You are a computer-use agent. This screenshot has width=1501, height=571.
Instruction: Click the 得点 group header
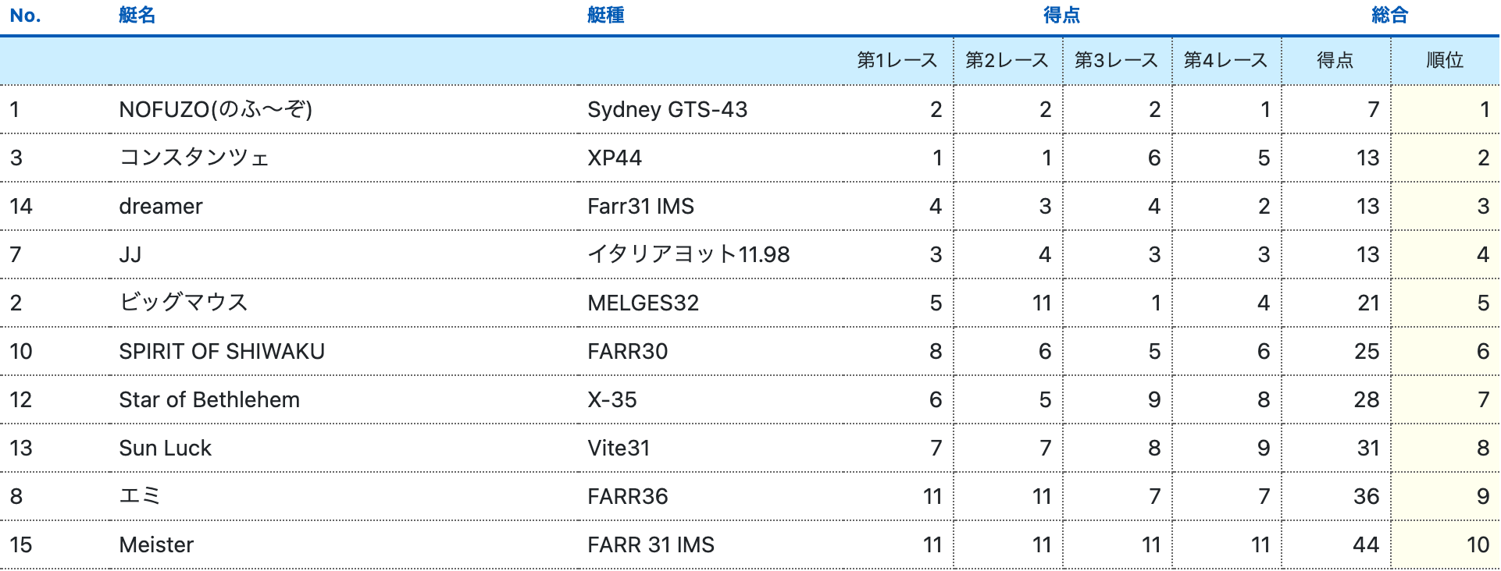[1061, 16]
